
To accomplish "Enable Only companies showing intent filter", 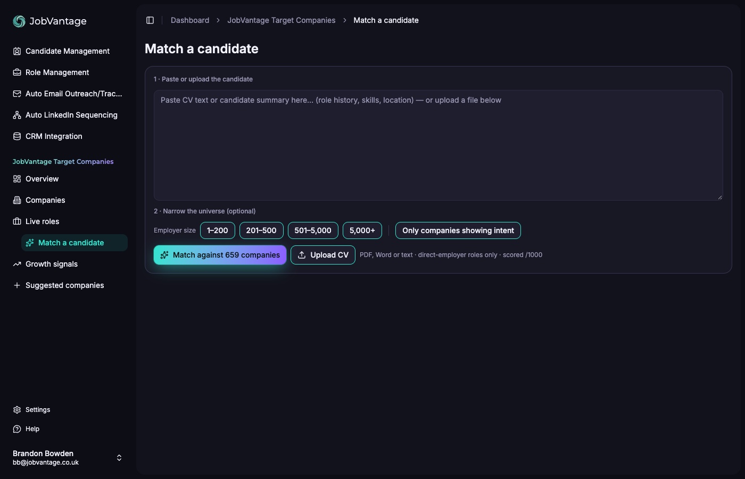I will [x=458, y=230].
